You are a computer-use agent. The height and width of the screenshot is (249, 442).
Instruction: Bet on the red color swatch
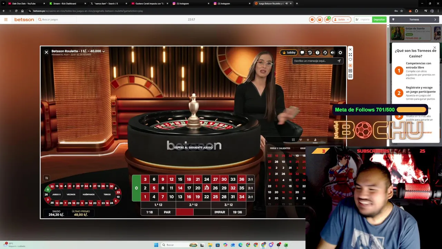tap(185, 212)
